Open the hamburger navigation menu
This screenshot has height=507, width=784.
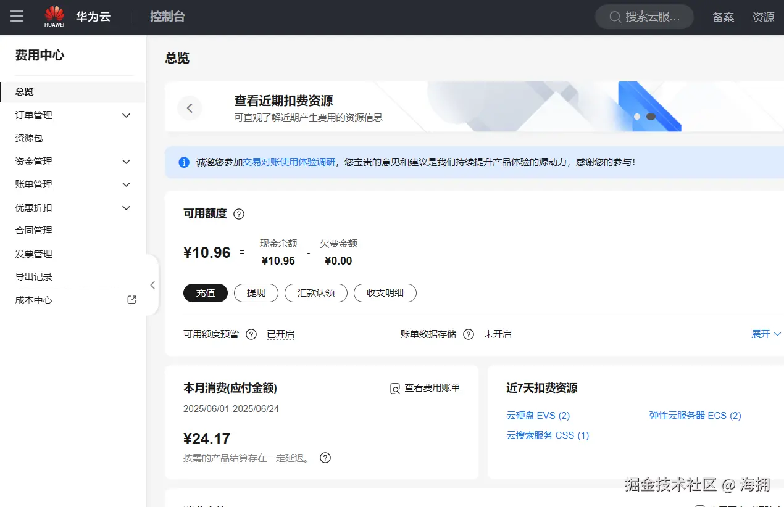pos(17,17)
